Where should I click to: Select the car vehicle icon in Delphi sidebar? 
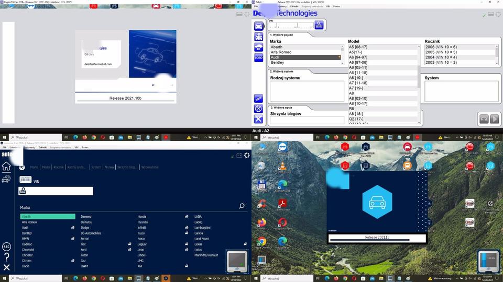pyautogui.click(x=258, y=26)
